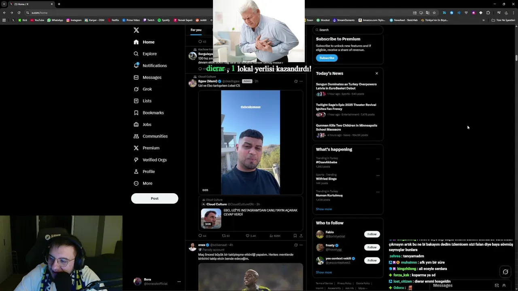Open the Spotify bookmark
The width and height of the screenshot is (518, 291).
[x=163, y=20]
